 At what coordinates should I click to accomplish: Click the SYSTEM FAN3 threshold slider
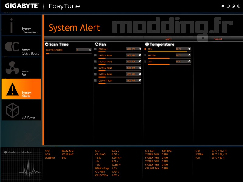(x=120, y=71)
